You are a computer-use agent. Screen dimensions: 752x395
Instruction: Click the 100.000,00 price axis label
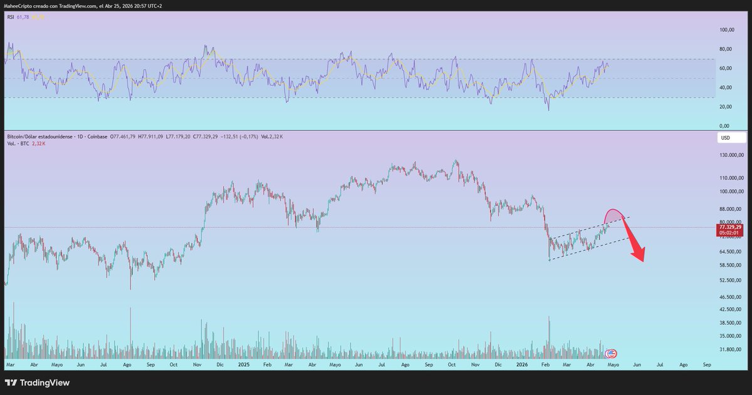pyautogui.click(x=731, y=192)
